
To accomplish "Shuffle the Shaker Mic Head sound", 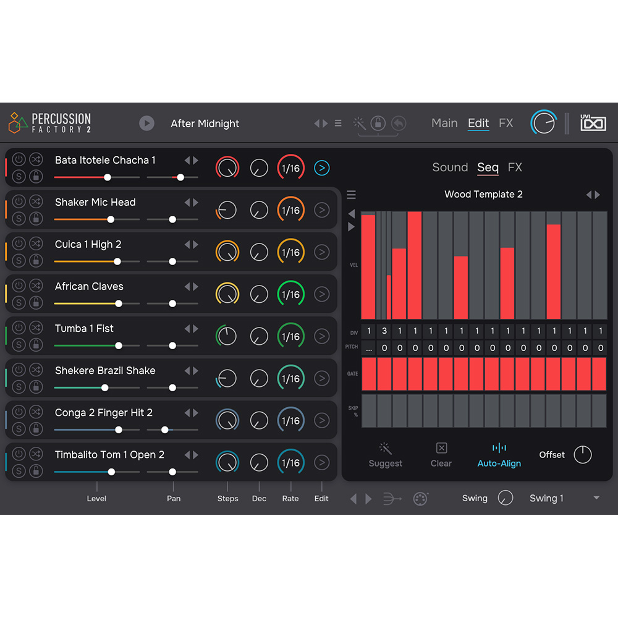I will (36, 202).
